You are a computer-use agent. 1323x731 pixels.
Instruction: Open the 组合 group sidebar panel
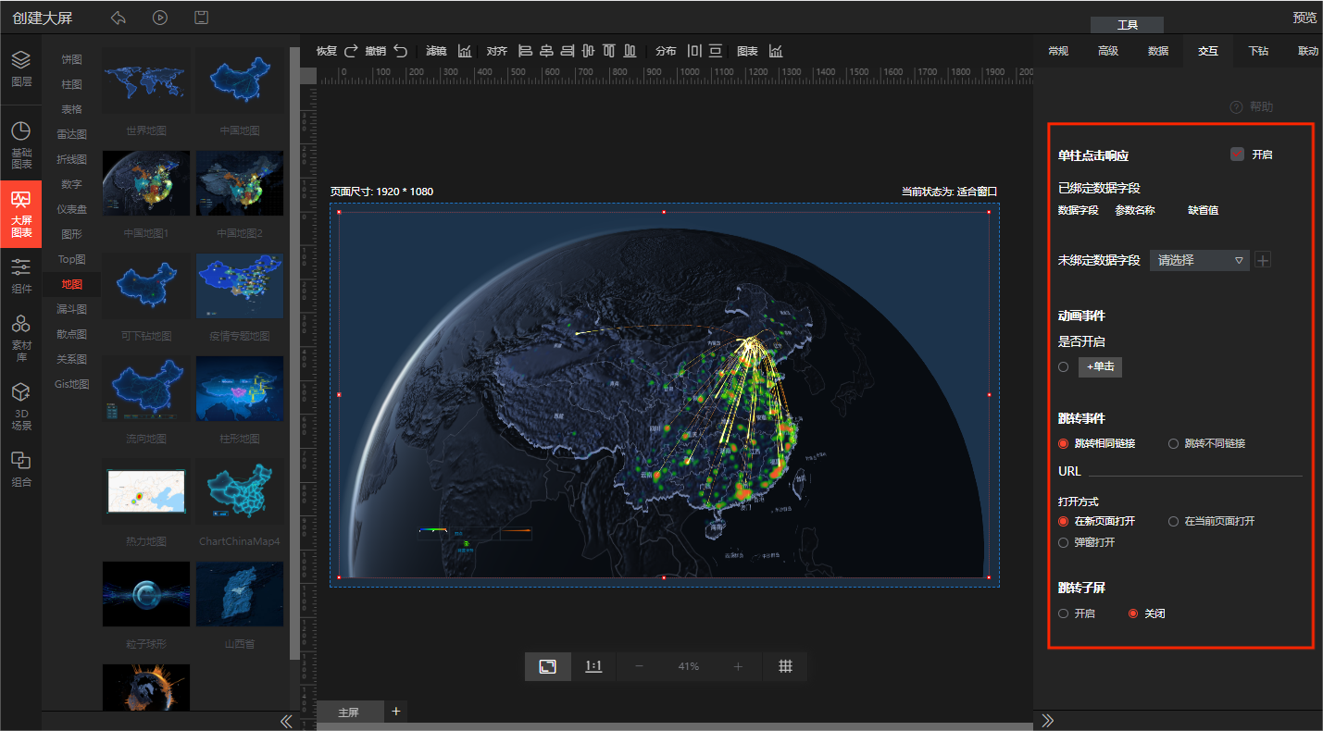21,469
